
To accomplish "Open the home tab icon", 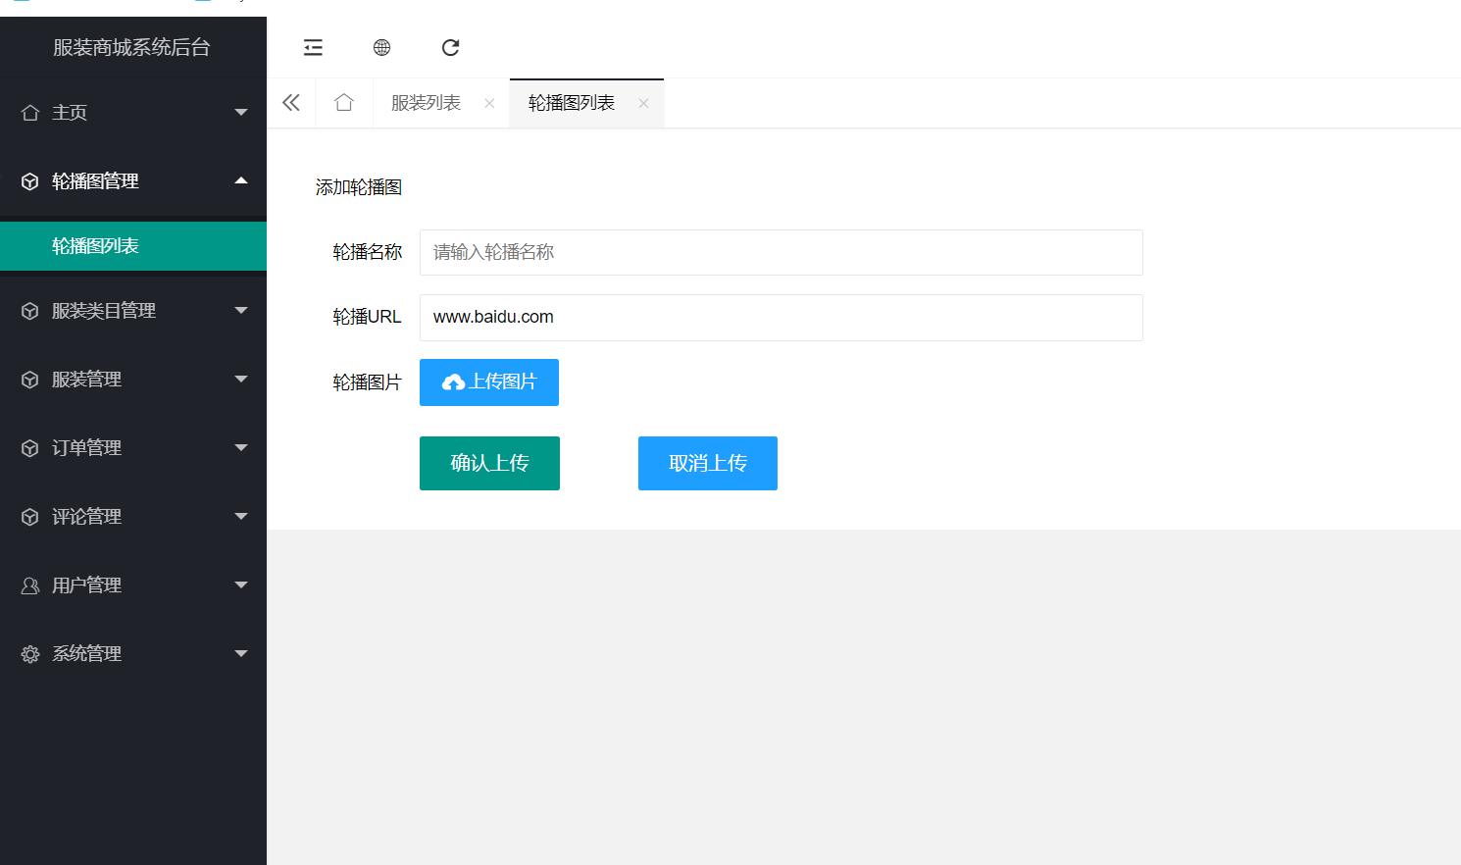I will (343, 103).
